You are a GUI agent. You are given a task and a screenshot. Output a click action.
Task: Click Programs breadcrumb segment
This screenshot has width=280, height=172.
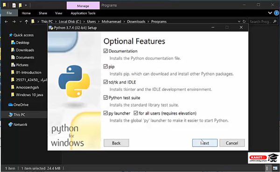click(x=159, y=21)
